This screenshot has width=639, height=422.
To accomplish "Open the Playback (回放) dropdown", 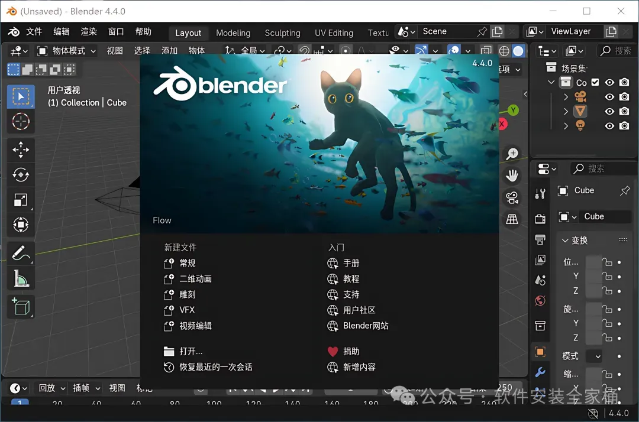I will click(x=51, y=388).
